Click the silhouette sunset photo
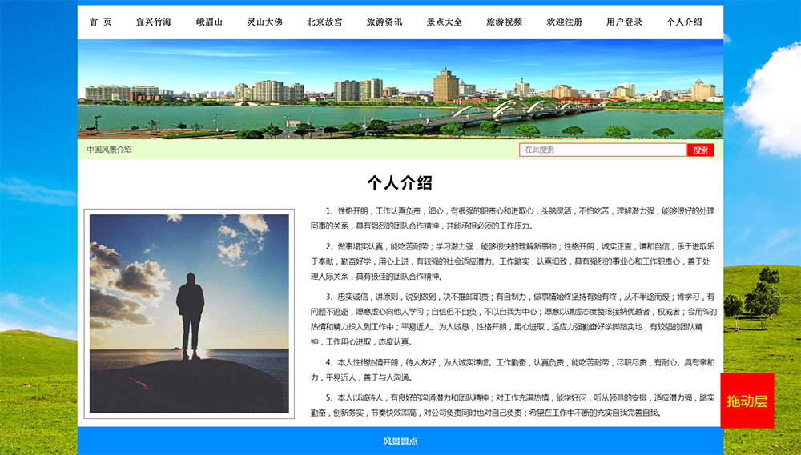 (x=189, y=313)
